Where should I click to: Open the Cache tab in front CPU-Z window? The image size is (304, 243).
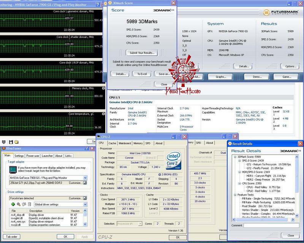coord(112,143)
